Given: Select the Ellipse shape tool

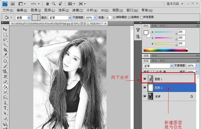Looking at the screenshot, I should click(5, 118).
